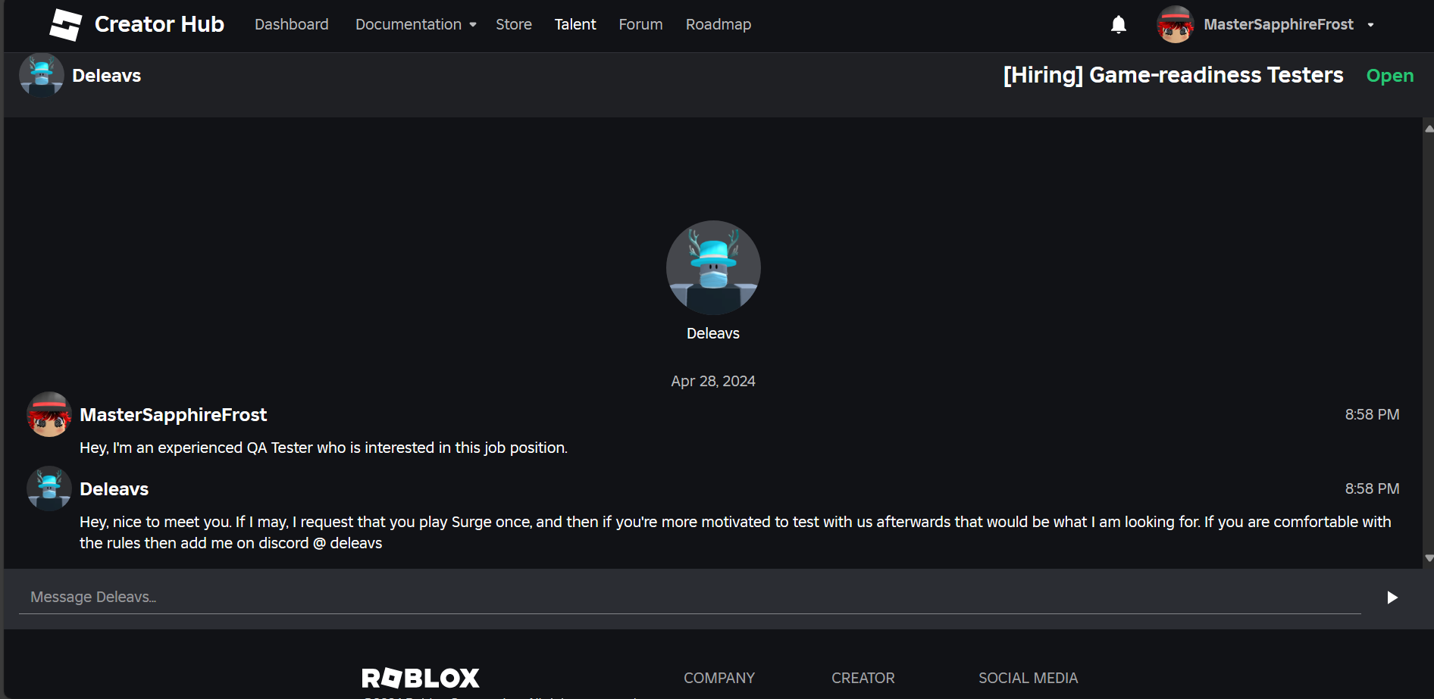Open the notification bell
The height and width of the screenshot is (699, 1434).
1119,24
